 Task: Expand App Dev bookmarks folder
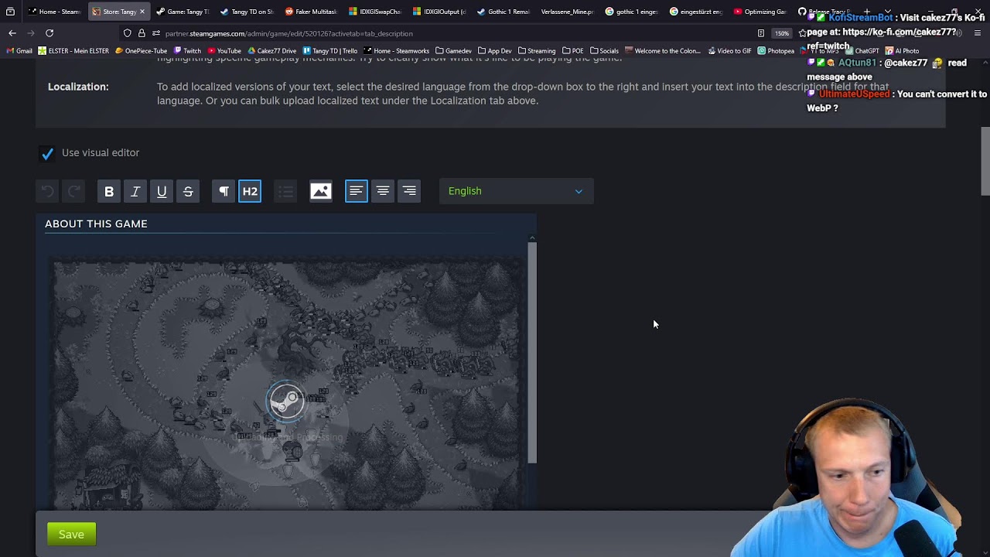494,51
